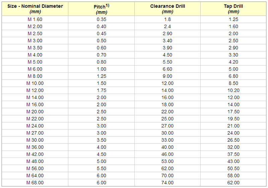The image size is (268, 188).
Task: Click pitch value 5.50 for M 56.00
Action: tap(102, 169)
